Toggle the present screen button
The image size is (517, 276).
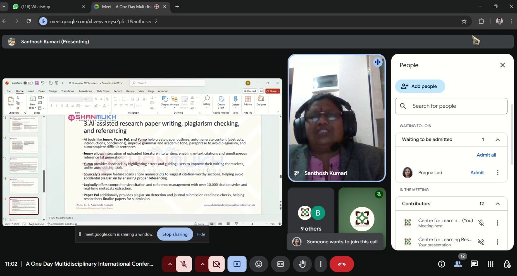pos(237,264)
